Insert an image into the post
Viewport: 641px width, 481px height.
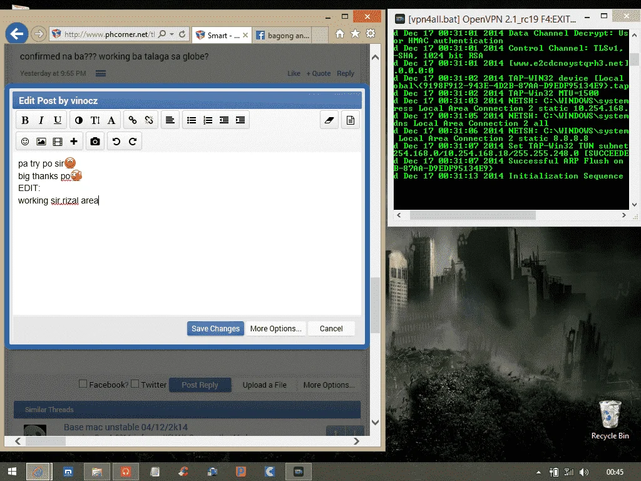(41, 142)
